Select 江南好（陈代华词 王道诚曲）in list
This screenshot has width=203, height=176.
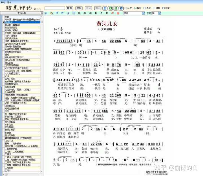point(23,162)
